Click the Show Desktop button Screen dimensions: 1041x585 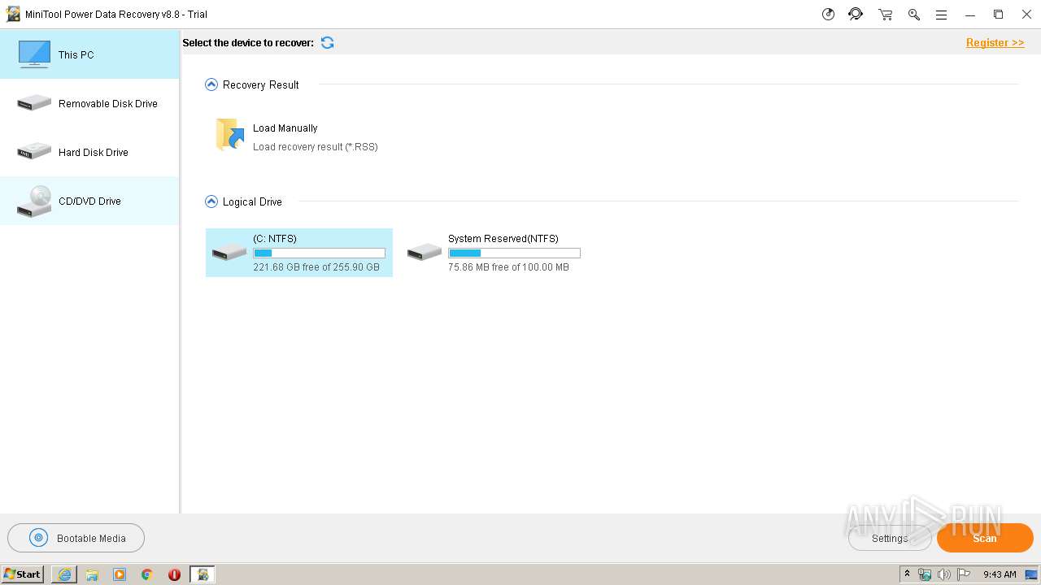[1032, 574]
